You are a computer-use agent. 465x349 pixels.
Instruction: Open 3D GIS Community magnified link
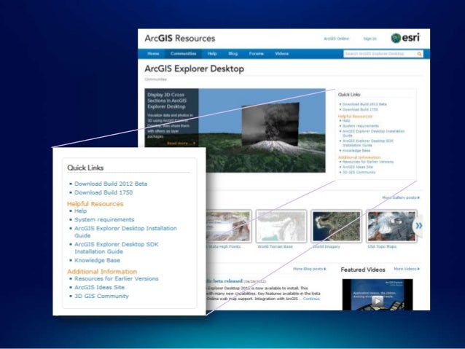point(101,297)
